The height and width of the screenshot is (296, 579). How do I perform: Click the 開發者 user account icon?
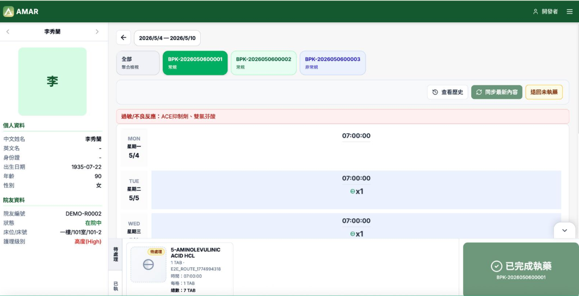(x=535, y=11)
